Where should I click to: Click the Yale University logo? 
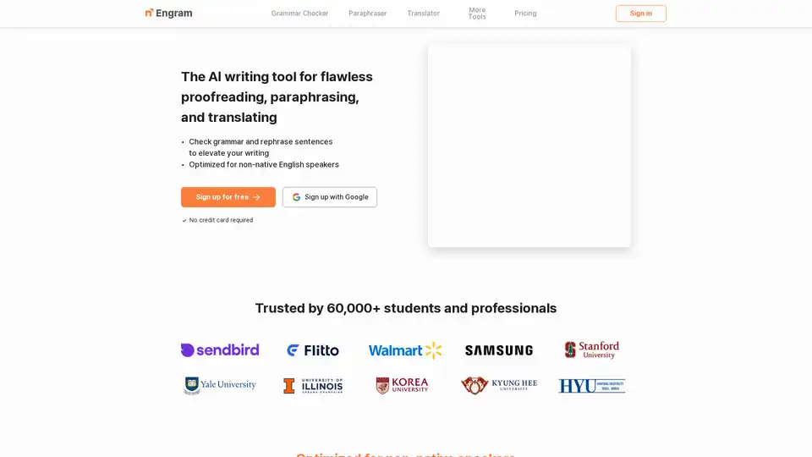tap(220, 385)
